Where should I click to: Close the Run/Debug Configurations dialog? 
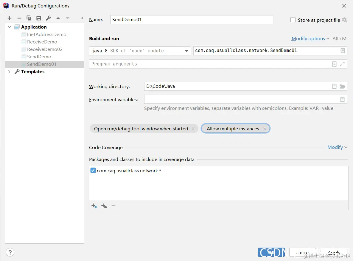click(344, 6)
